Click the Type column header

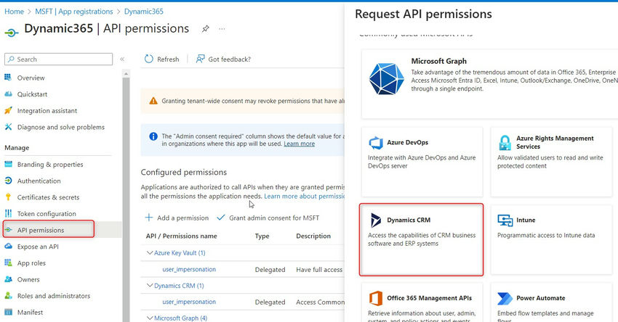[262, 236]
